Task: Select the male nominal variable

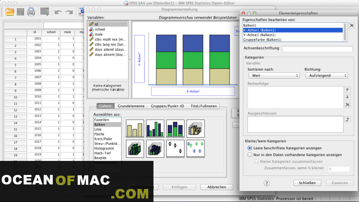Action: [108, 34]
